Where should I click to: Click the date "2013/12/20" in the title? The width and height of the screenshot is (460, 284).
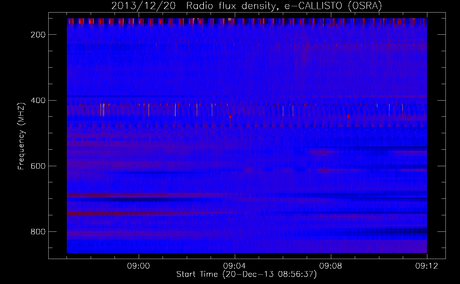(143, 6)
